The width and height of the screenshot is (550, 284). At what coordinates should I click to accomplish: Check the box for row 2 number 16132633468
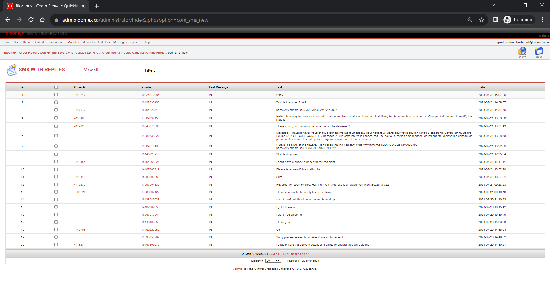56,102
